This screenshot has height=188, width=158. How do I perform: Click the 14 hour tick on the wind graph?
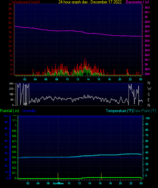88,79
